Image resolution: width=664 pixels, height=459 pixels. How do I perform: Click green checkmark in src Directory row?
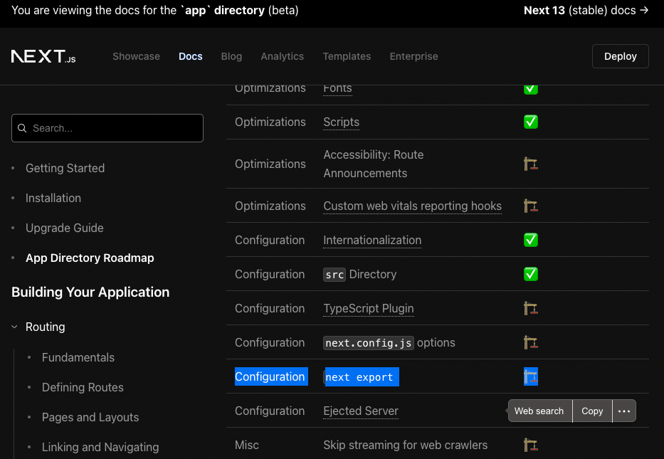(x=531, y=275)
